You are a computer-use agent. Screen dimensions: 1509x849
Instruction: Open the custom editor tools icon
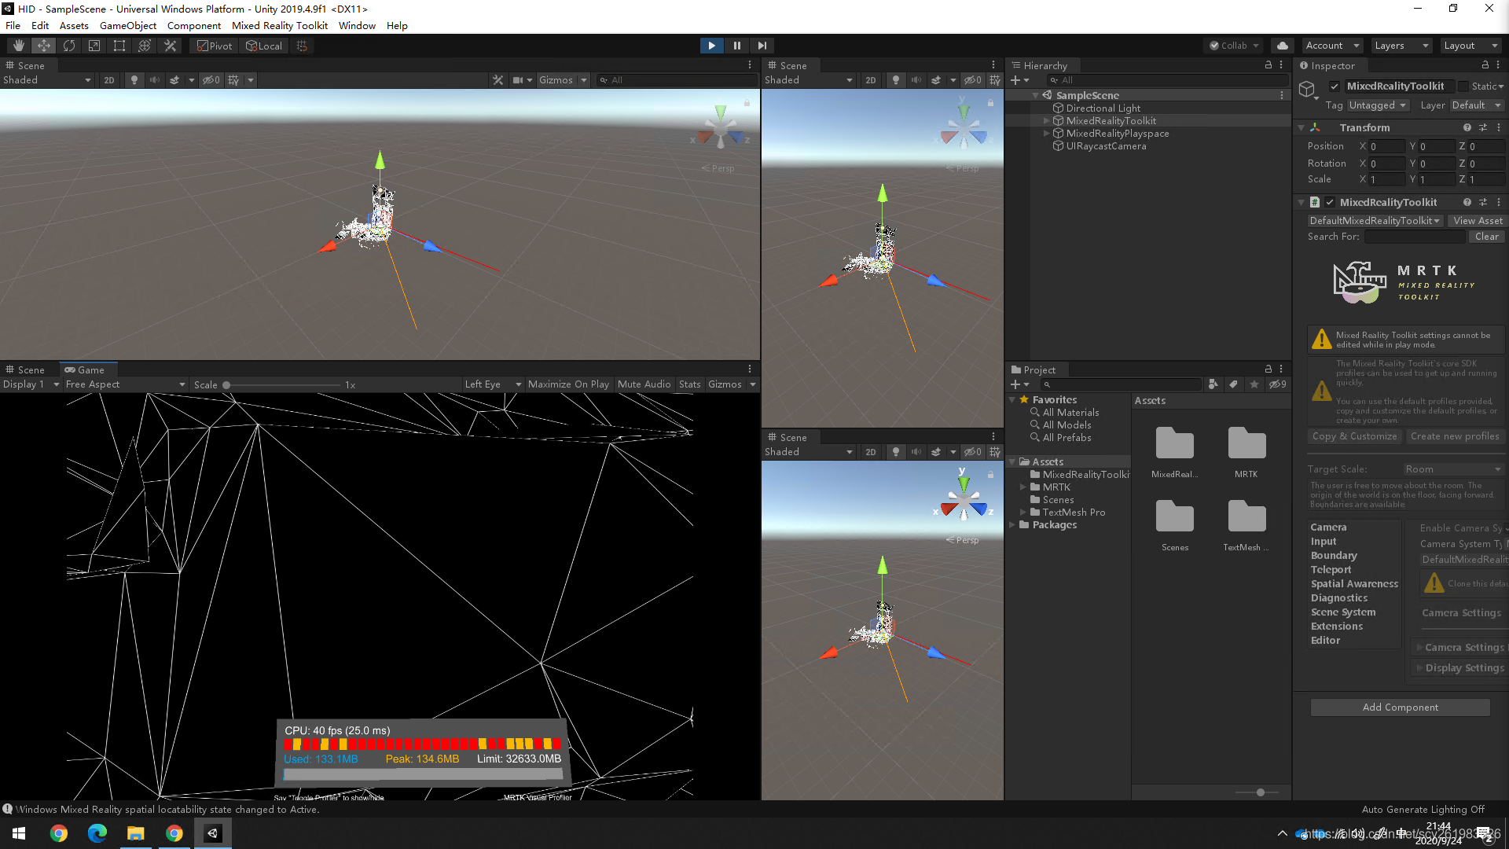(170, 46)
